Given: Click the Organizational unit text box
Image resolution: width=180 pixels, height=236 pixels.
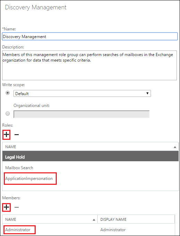Looking at the screenshot, I should pos(81,114).
